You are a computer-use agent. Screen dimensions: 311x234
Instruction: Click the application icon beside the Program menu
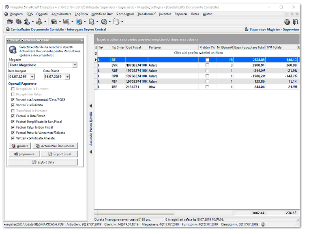coord(6,14)
